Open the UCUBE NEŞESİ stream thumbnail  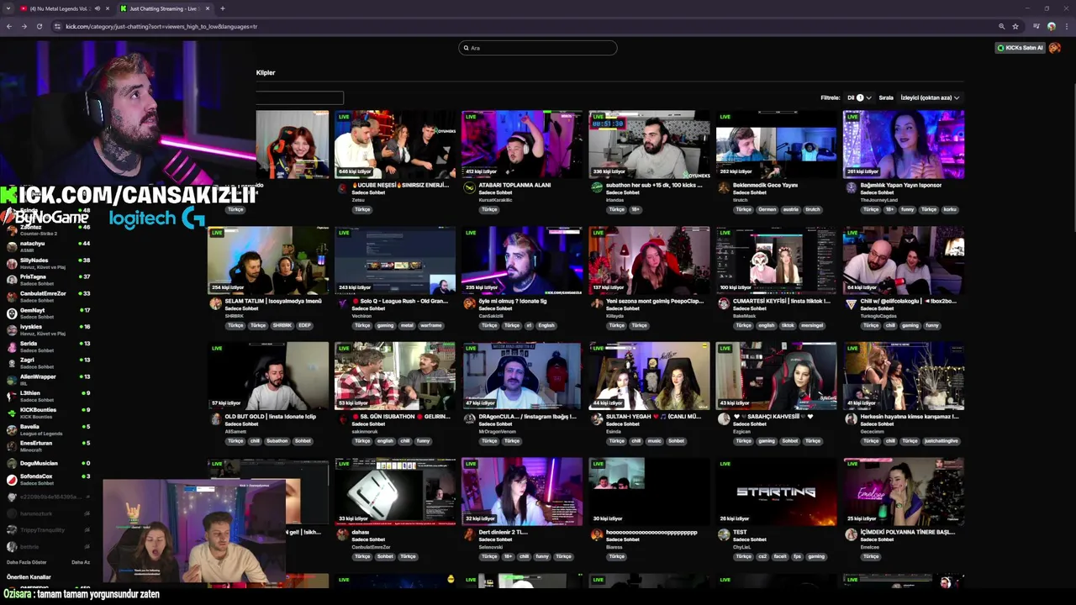395,144
